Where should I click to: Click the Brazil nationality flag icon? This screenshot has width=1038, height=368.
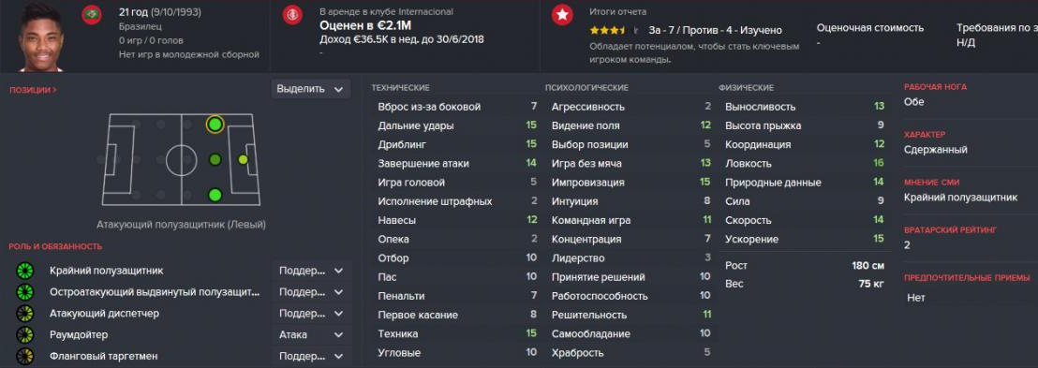pos(92,15)
